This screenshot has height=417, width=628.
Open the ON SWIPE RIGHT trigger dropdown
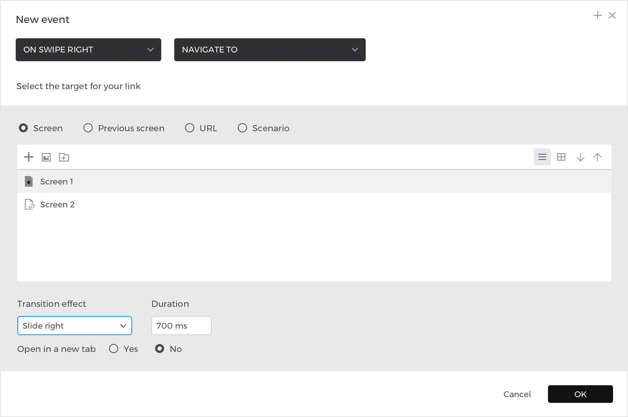pyautogui.click(x=88, y=50)
